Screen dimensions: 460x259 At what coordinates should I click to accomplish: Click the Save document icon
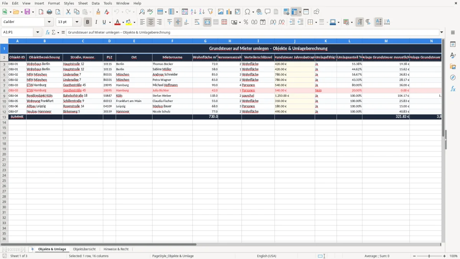click(27, 12)
